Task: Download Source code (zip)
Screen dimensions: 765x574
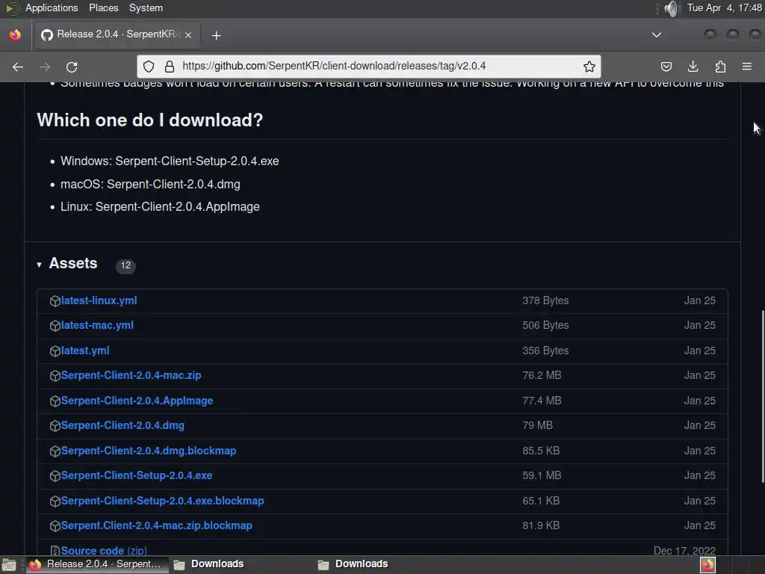Action: click(x=104, y=551)
